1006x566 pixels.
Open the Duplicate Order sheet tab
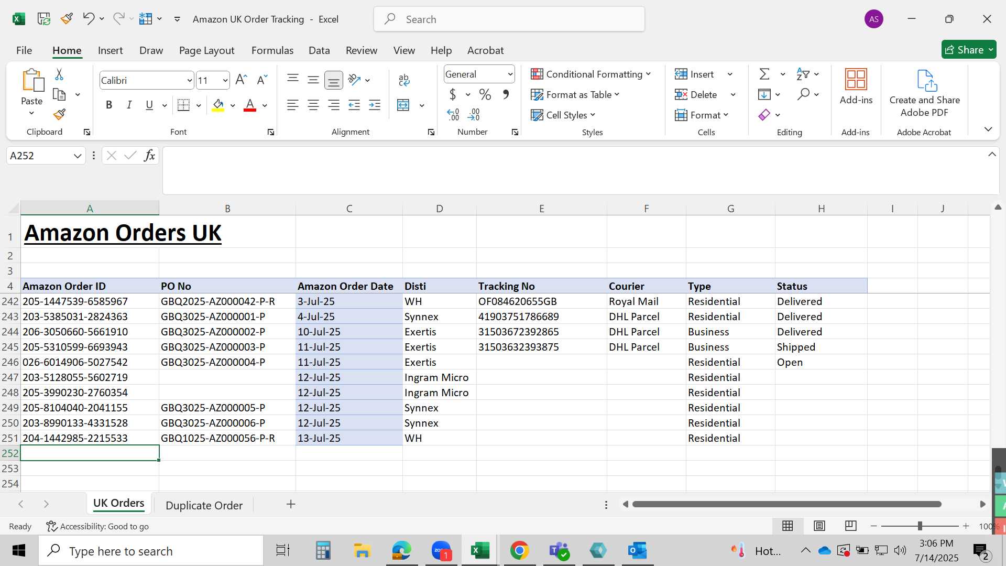pos(204,505)
